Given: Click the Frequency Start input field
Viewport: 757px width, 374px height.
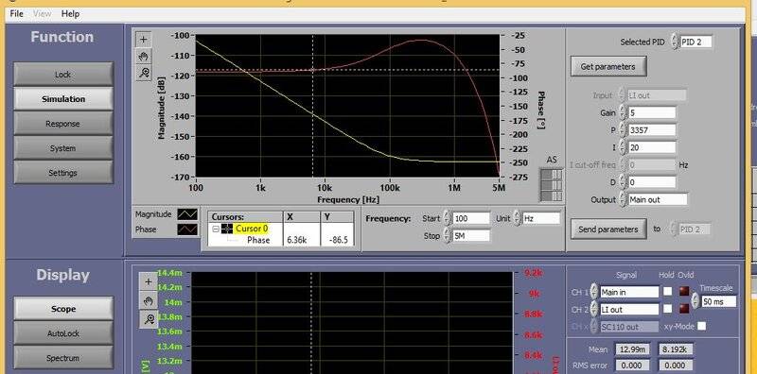Looking at the screenshot, I should (471, 218).
